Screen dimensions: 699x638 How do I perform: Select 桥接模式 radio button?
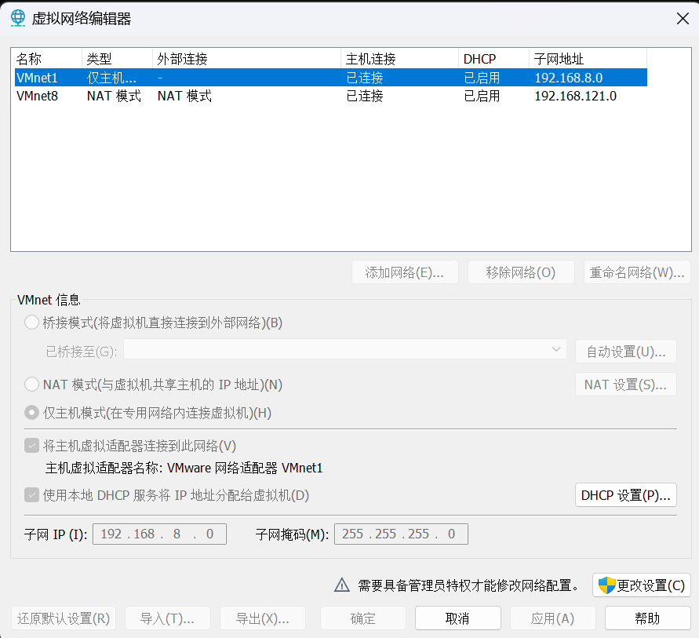pos(31,323)
